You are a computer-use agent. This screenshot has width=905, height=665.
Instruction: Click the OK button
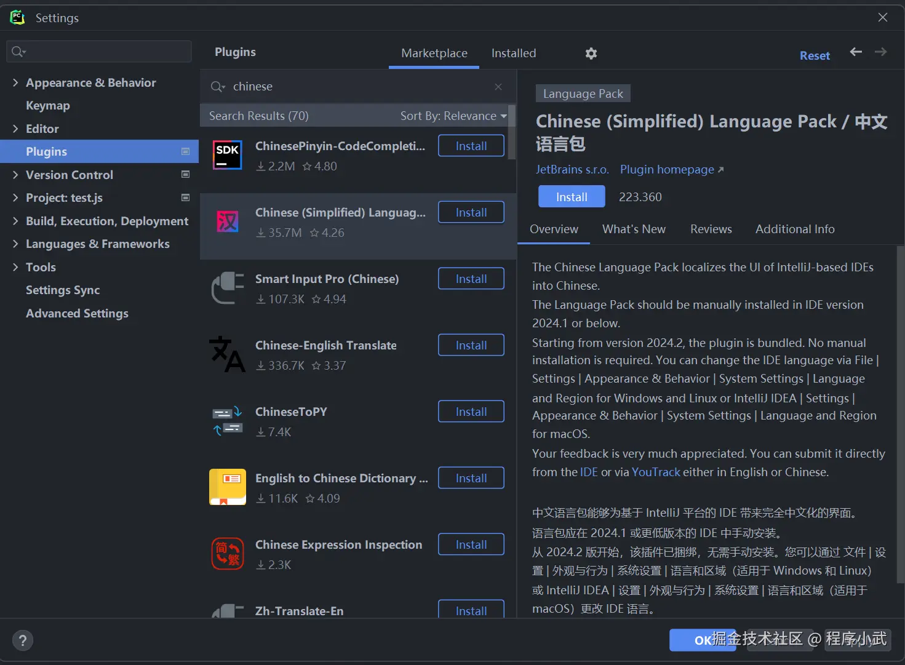(x=703, y=640)
